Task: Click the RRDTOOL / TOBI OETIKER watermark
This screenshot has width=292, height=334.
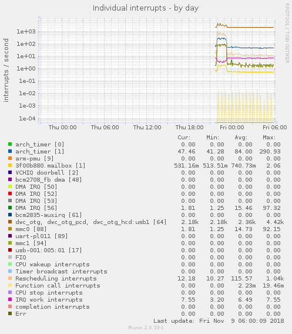Action: pyautogui.click(x=287, y=34)
